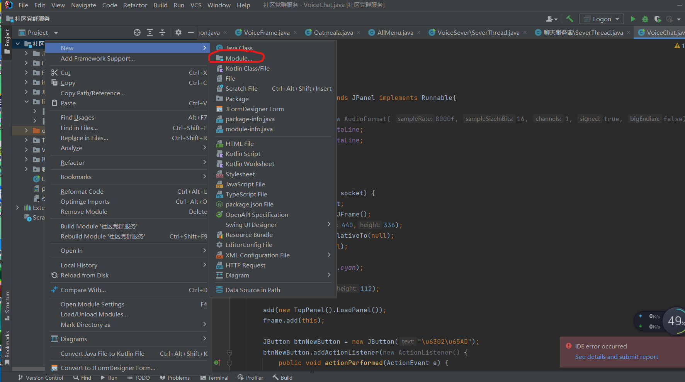Close the VoiceFrame.java tab

(x=296, y=32)
